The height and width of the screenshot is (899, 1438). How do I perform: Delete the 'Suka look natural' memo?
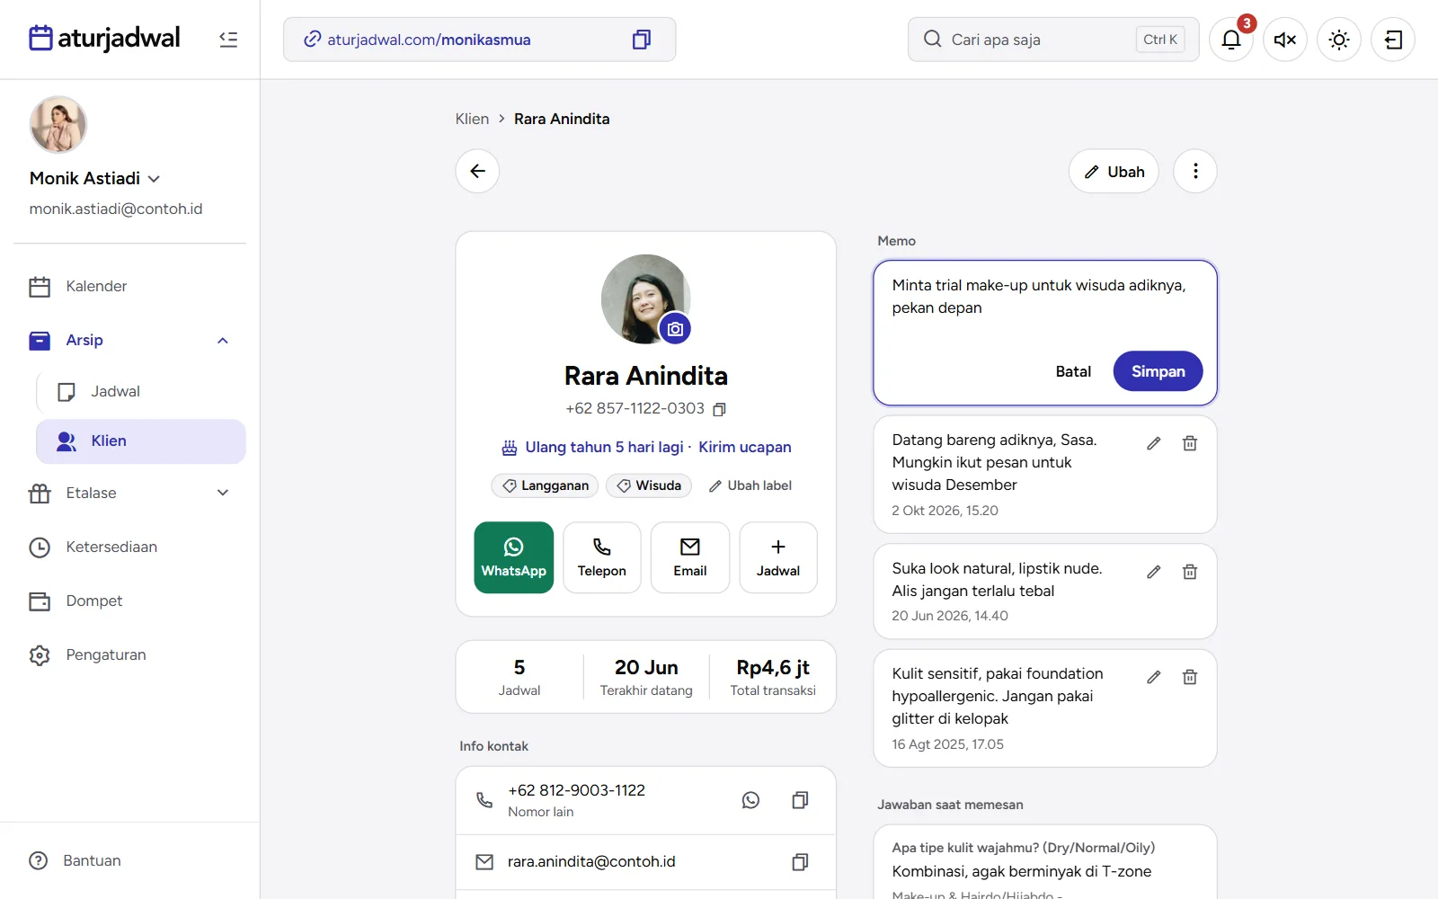[1189, 572]
